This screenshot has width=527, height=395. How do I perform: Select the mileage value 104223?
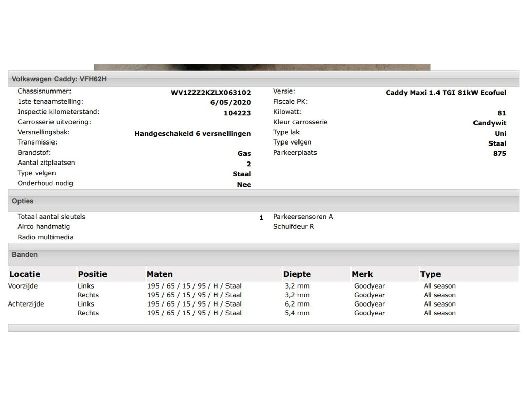pyautogui.click(x=237, y=113)
